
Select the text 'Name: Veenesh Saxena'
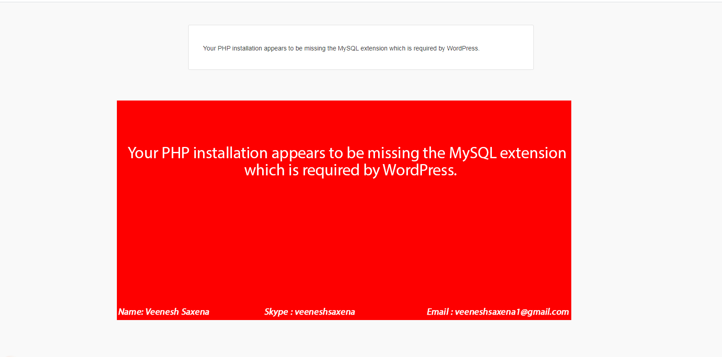coord(164,312)
